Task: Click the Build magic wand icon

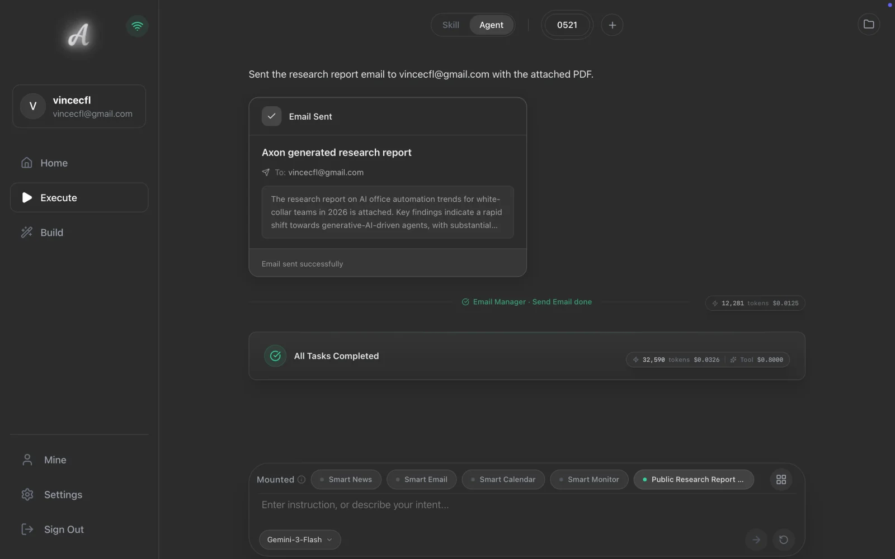Action: (26, 232)
